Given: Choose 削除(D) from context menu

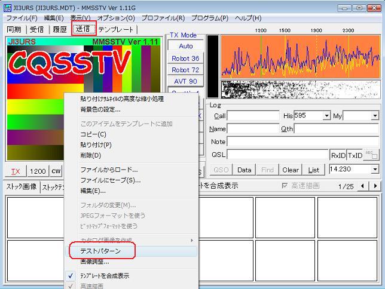Looking at the screenshot, I should click(132, 155).
